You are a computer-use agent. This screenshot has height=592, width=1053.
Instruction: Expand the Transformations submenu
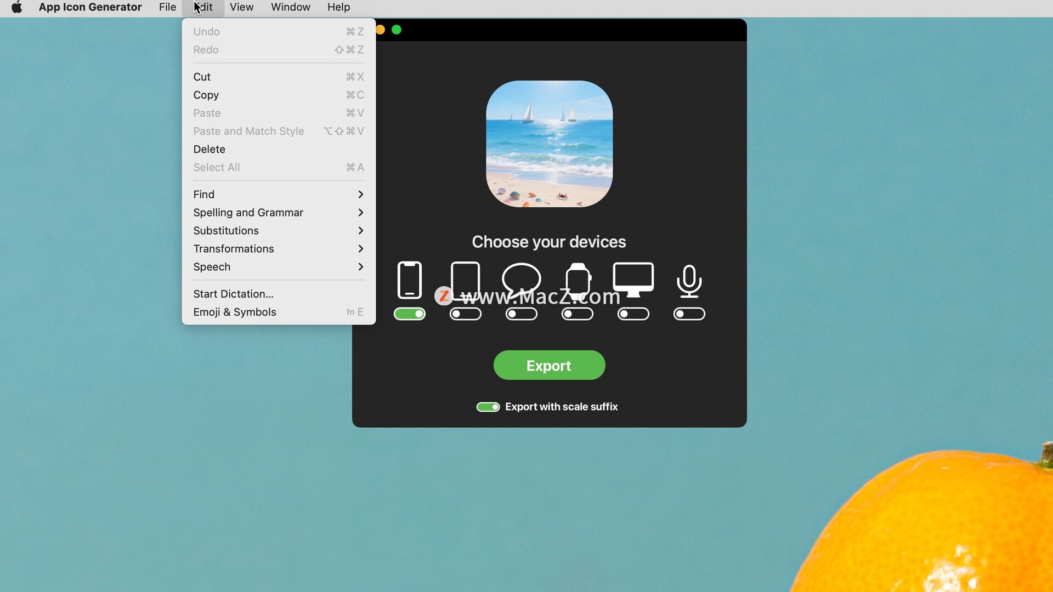[x=279, y=249]
